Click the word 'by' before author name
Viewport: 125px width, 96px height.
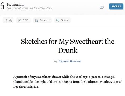click(56, 61)
